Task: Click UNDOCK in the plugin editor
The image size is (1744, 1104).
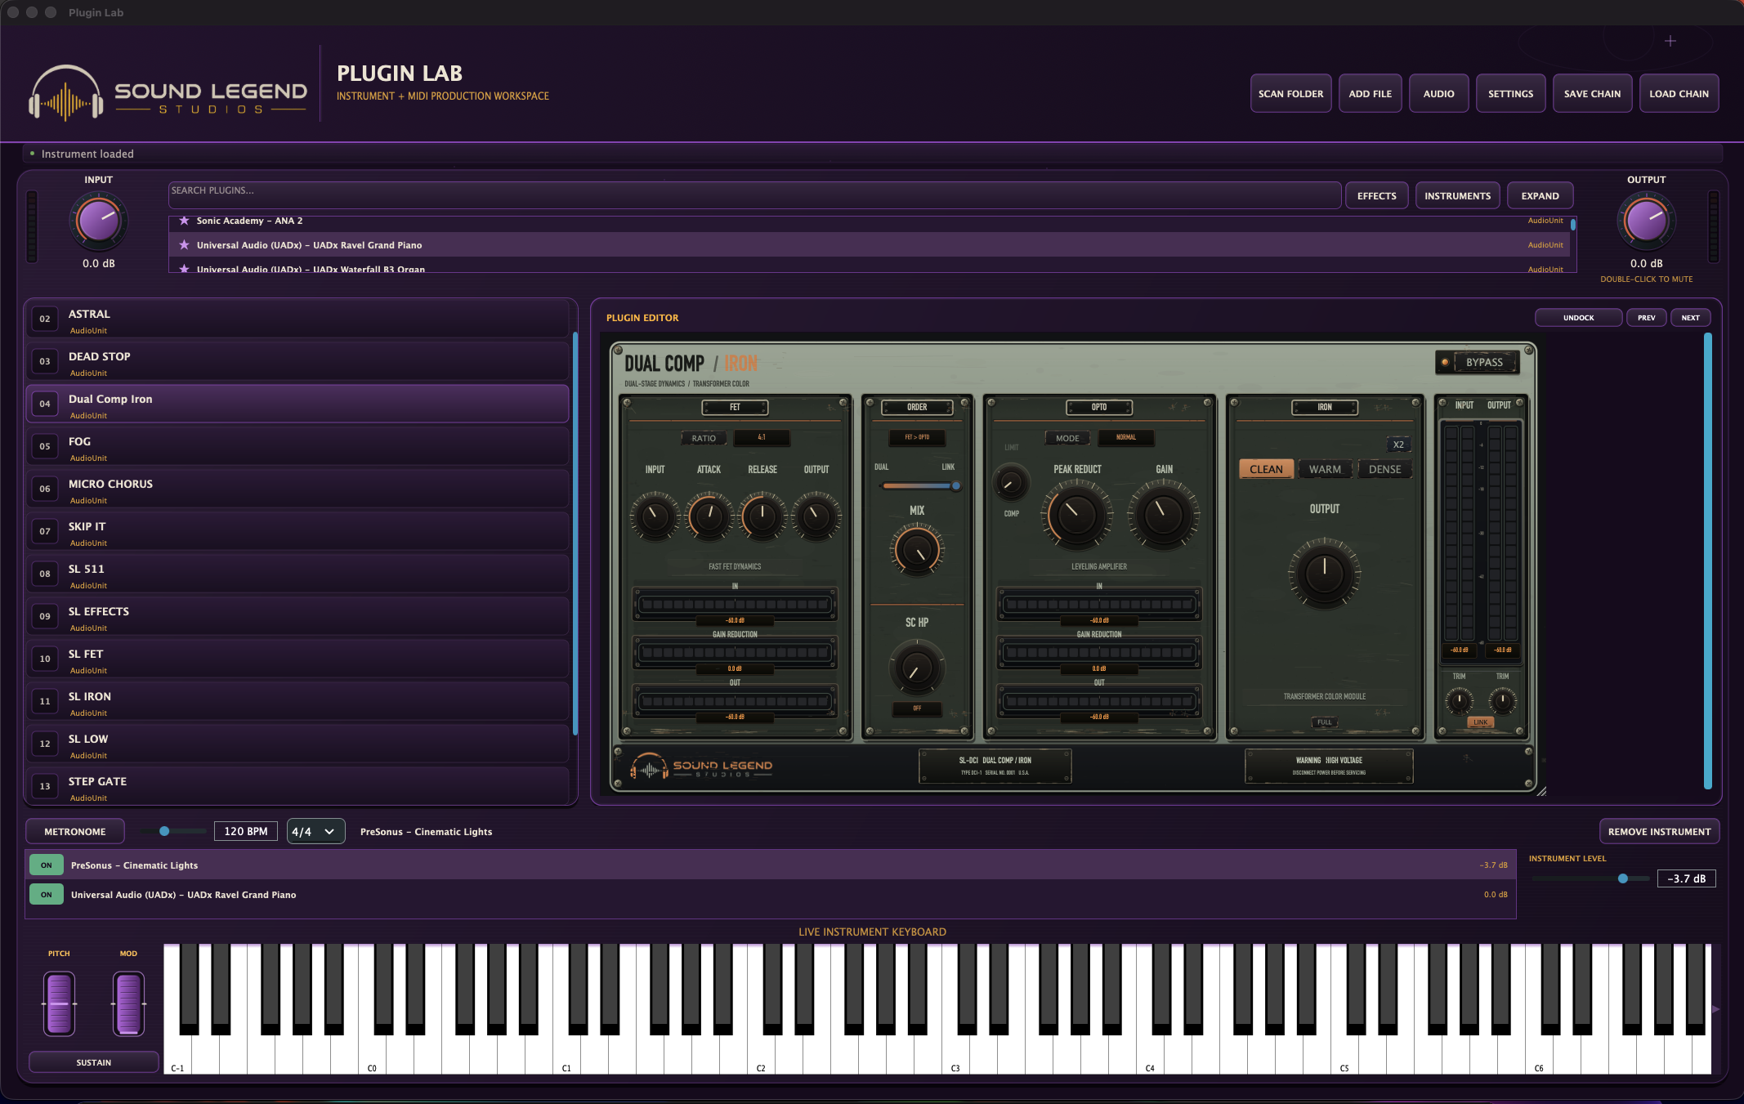Action: [1578, 318]
